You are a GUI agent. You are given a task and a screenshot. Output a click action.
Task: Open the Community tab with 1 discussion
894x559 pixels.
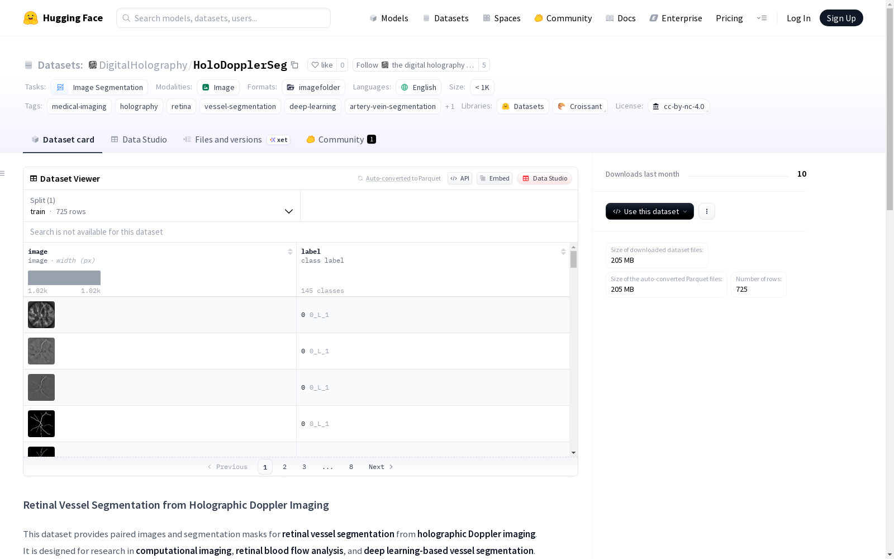coord(341,140)
